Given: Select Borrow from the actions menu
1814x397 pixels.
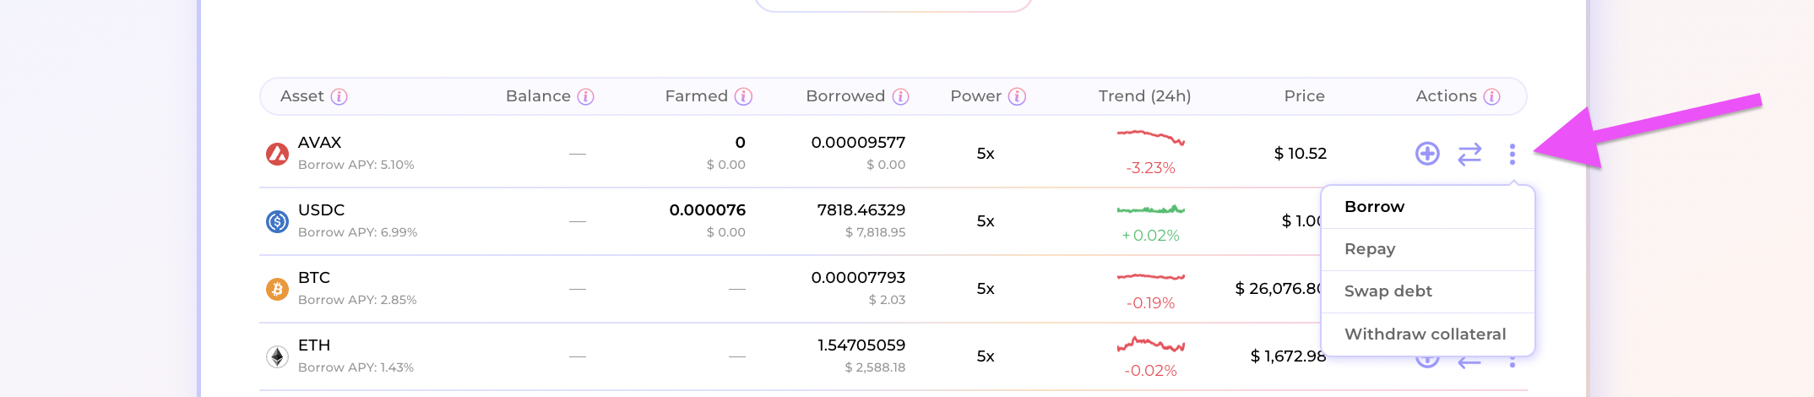Looking at the screenshot, I should pyautogui.click(x=1375, y=207).
